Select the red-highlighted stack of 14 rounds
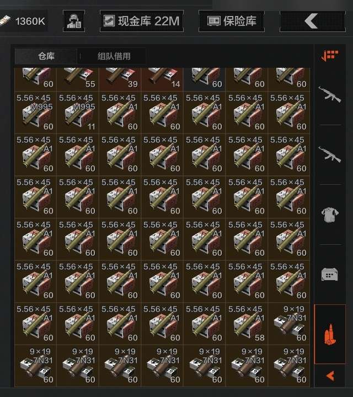353x397 pixels. [162, 79]
